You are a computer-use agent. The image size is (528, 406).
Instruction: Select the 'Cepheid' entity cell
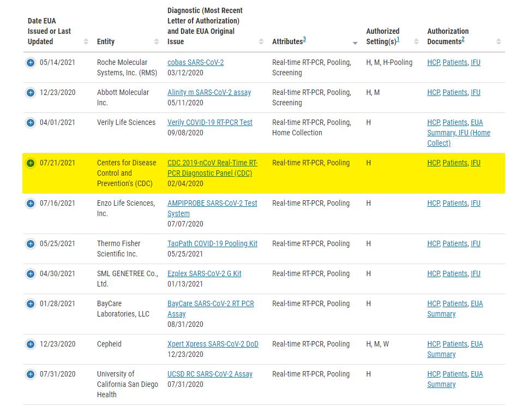coord(109,344)
